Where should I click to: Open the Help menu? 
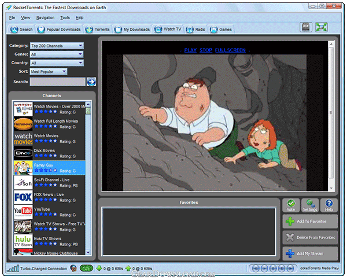[79, 18]
